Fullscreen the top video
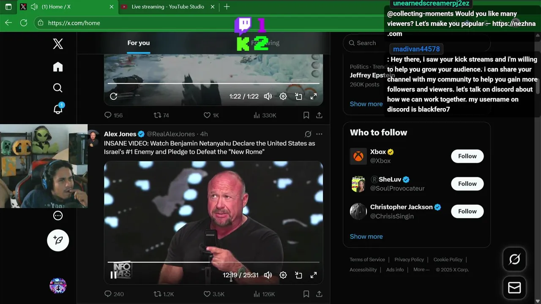The width and height of the screenshot is (541, 304). 314,96
